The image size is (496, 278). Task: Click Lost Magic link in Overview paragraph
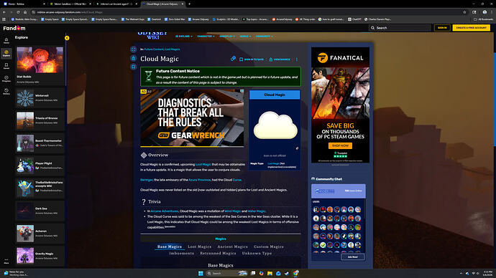pyautogui.click(x=203, y=164)
